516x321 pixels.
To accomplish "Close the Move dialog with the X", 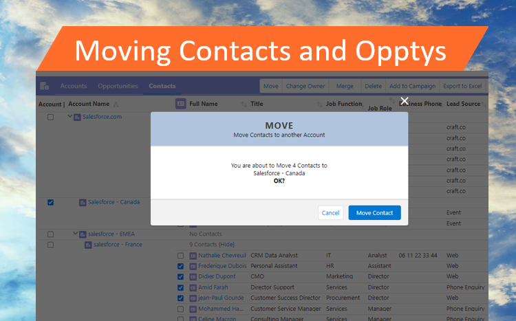I will pos(405,101).
